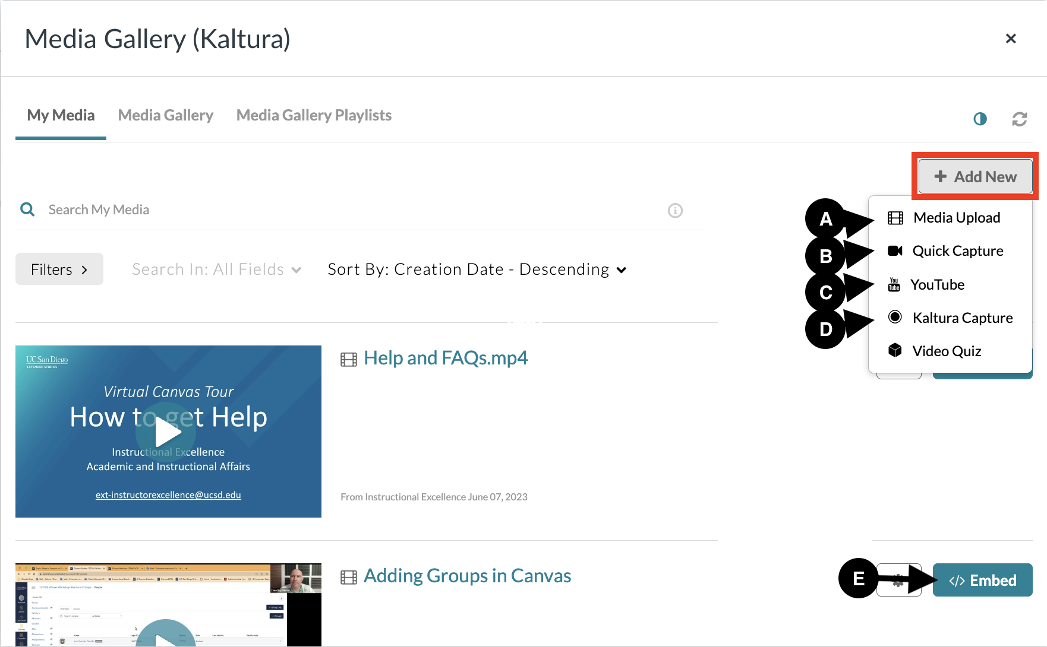Click video icon beside Help and FAQs.mp4
This screenshot has height=647, width=1047.
(x=349, y=359)
